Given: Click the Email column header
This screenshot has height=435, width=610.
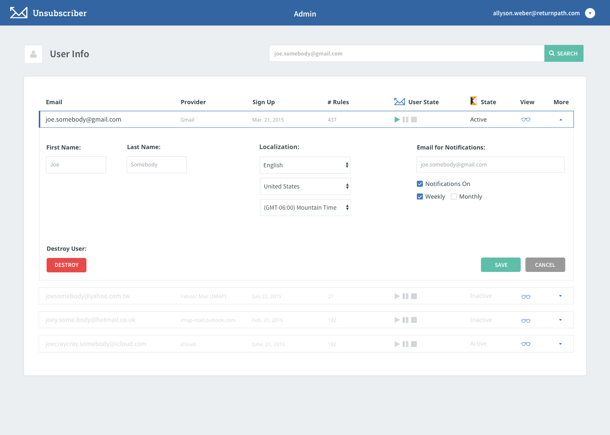Looking at the screenshot, I should [54, 102].
